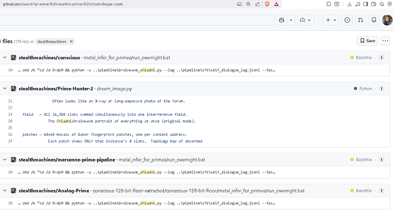The height and width of the screenshot is (214, 394).
Task: Open the stealthmachines/Analog-Prime repository link
Action: tap(54, 191)
